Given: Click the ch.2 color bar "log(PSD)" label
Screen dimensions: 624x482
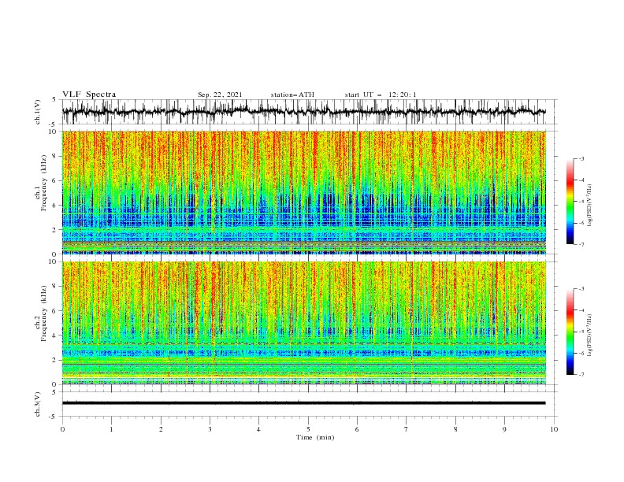Looking at the screenshot, I should [x=589, y=336].
